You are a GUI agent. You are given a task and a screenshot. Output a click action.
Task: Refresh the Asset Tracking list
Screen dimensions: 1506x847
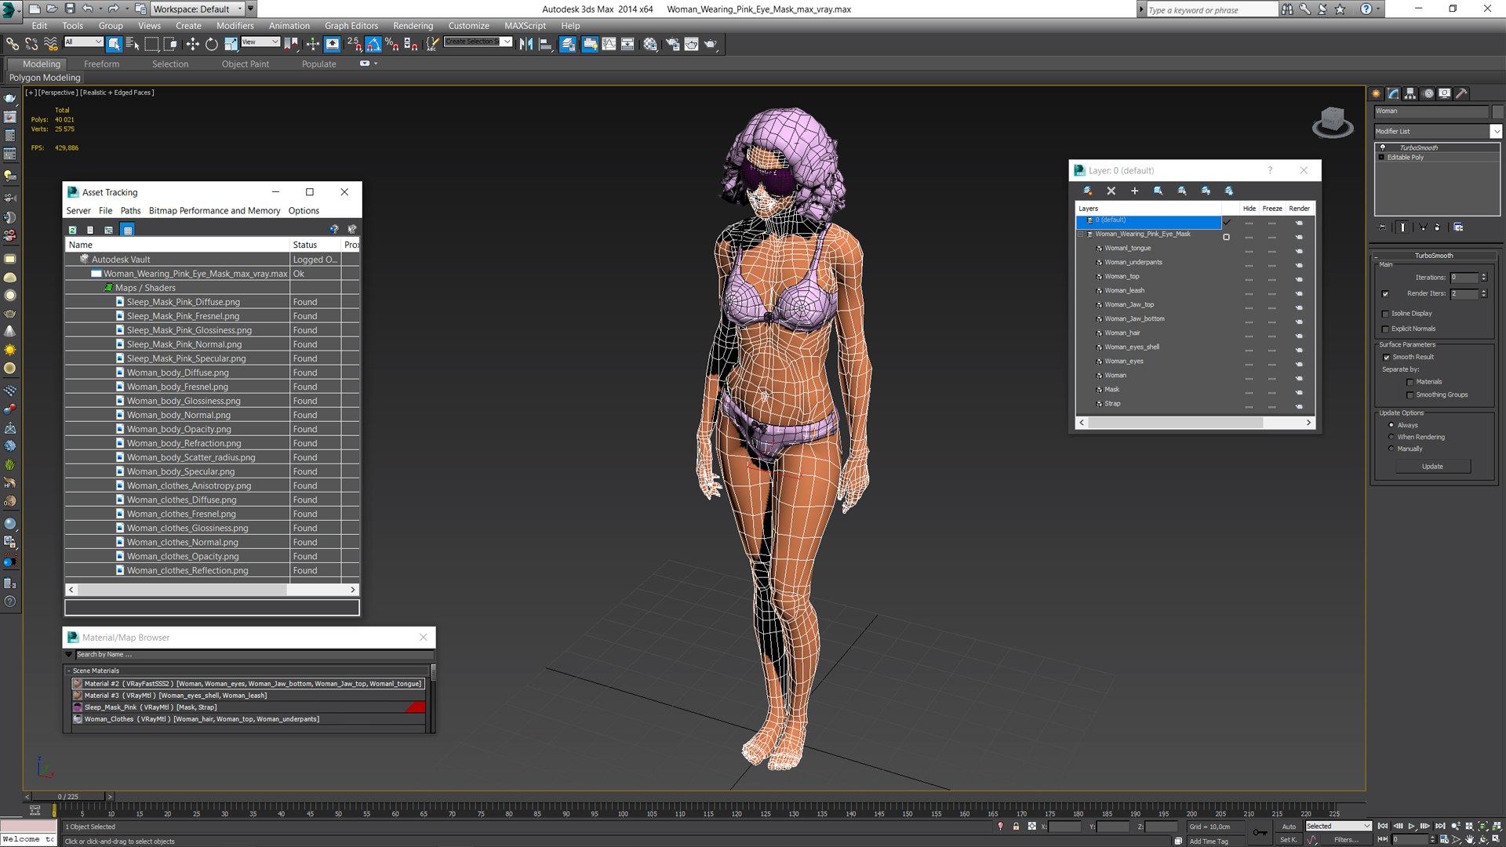72,230
